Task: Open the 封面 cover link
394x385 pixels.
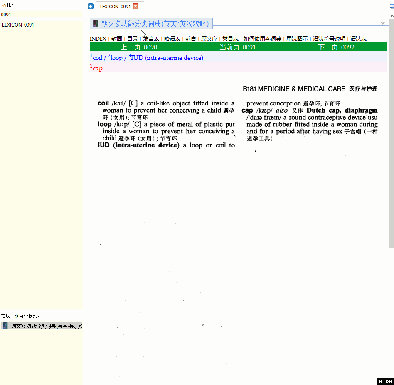Action: [117, 39]
